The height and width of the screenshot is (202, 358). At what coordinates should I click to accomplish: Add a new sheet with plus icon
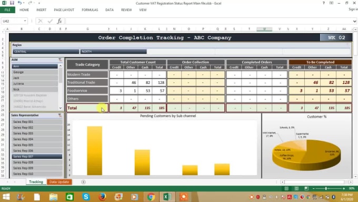click(83, 182)
